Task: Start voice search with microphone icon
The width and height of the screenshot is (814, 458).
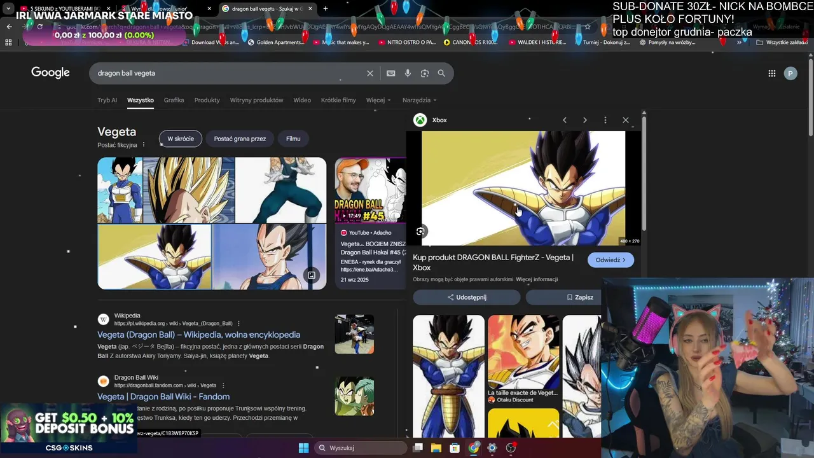Action: coord(408,73)
